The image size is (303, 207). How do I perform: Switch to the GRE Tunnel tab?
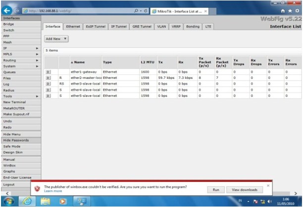click(x=142, y=27)
